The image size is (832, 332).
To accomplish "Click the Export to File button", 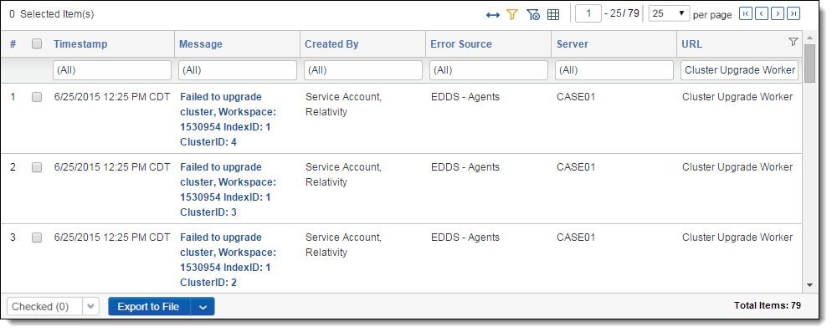I will (x=149, y=307).
